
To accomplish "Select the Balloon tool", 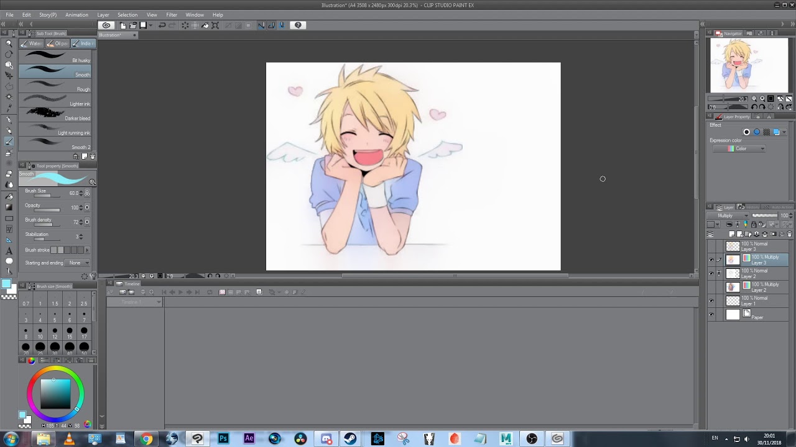I will click(x=9, y=261).
